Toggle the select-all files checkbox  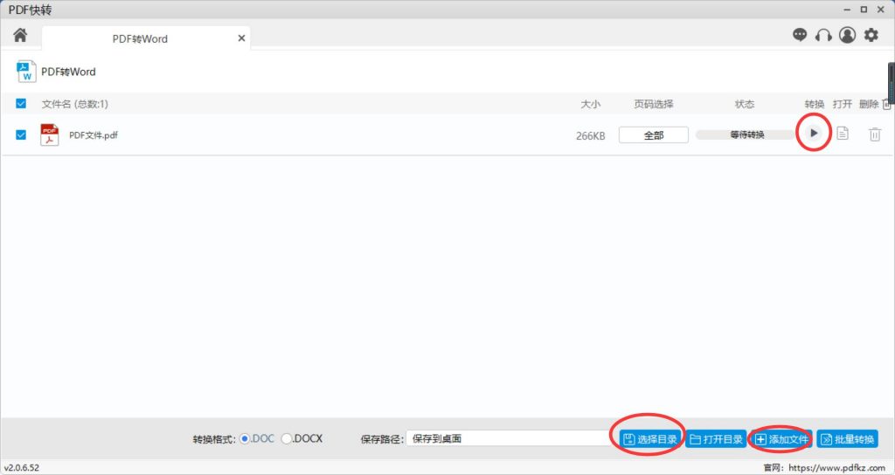click(21, 103)
